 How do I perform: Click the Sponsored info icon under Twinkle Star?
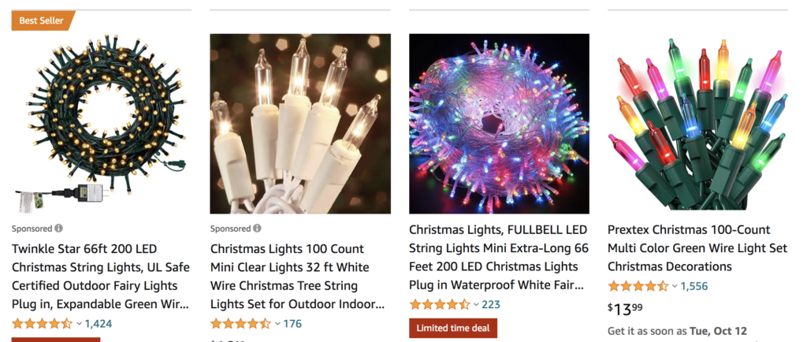point(58,229)
